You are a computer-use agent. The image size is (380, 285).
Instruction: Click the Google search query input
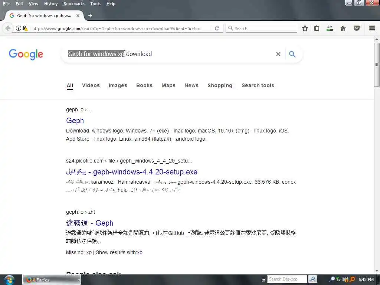(170, 54)
